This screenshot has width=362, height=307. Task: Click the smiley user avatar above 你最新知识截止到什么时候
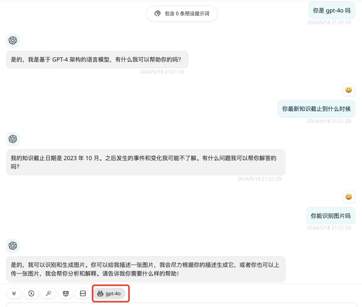(x=349, y=90)
